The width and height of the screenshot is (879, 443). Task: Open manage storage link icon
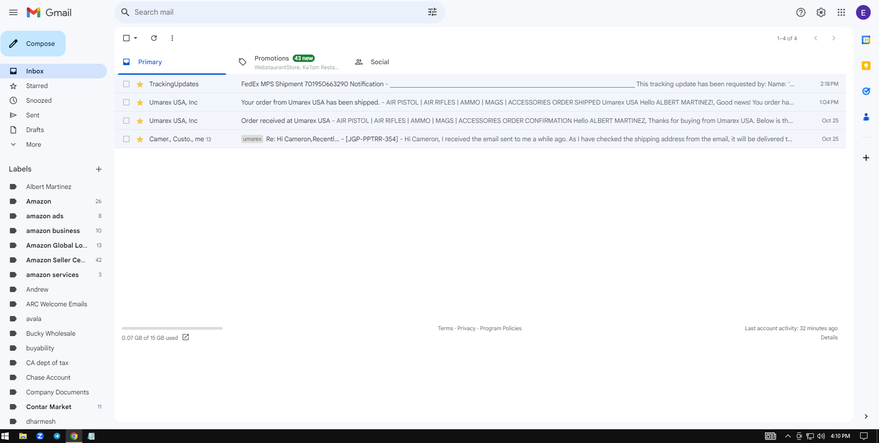(186, 338)
